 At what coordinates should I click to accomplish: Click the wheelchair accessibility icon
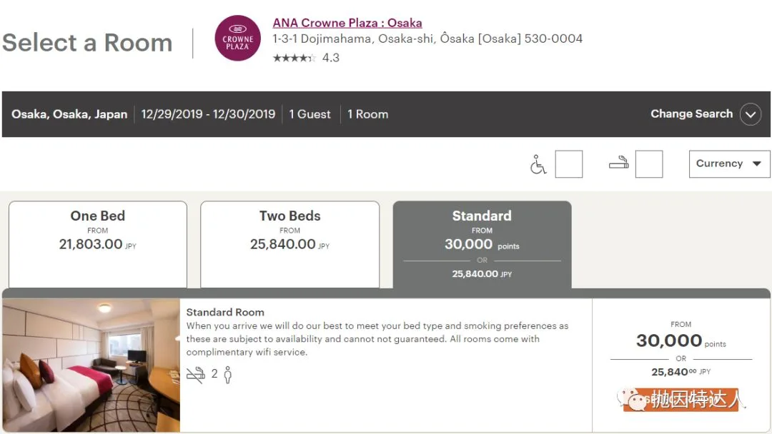coord(538,164)
